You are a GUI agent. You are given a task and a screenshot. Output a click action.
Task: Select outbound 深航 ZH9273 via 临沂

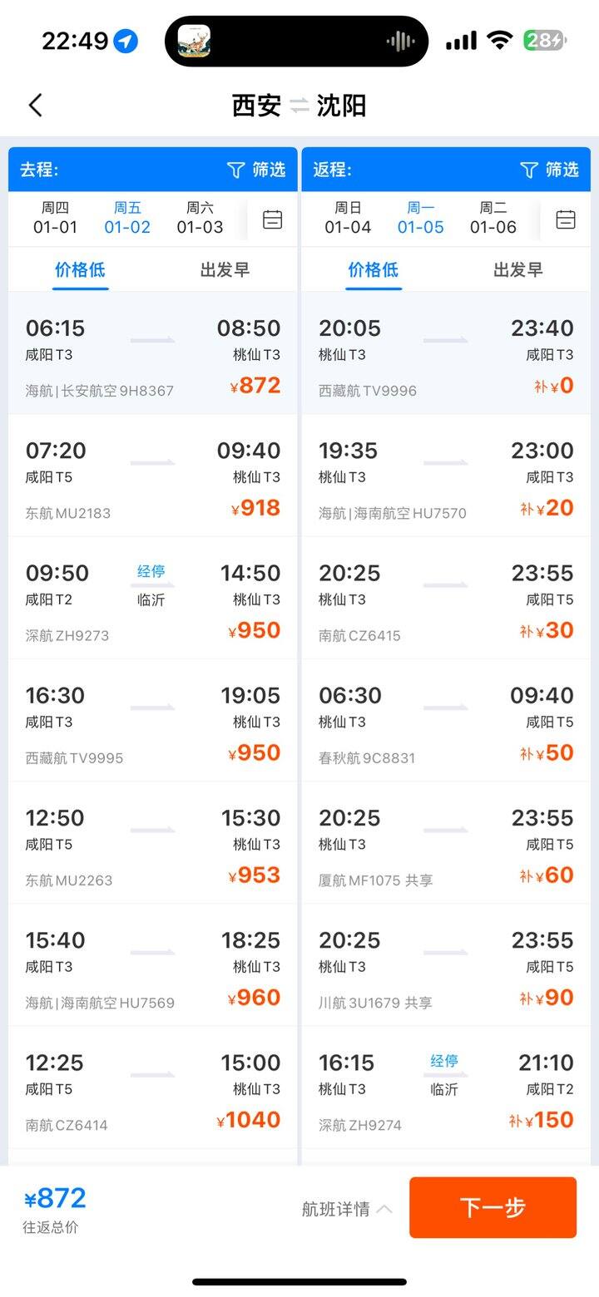153,602
